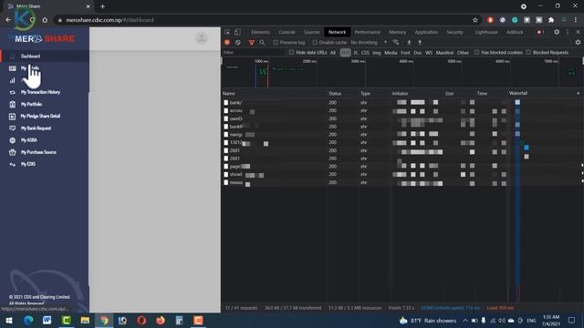Switch to the Performance tab
Viewport: 584px width, 328px height.
[x=367, y=32]
